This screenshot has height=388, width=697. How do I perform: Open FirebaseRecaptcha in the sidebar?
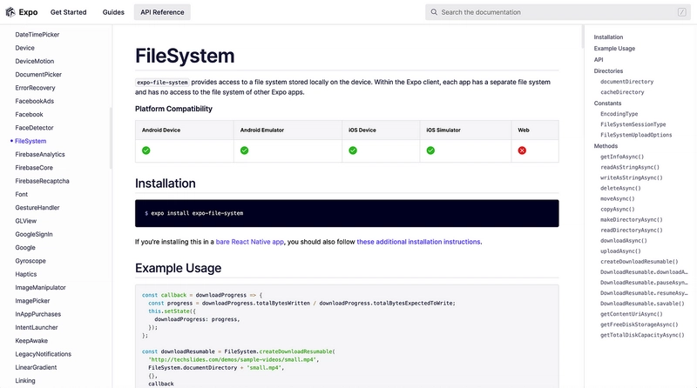point(42,181)
